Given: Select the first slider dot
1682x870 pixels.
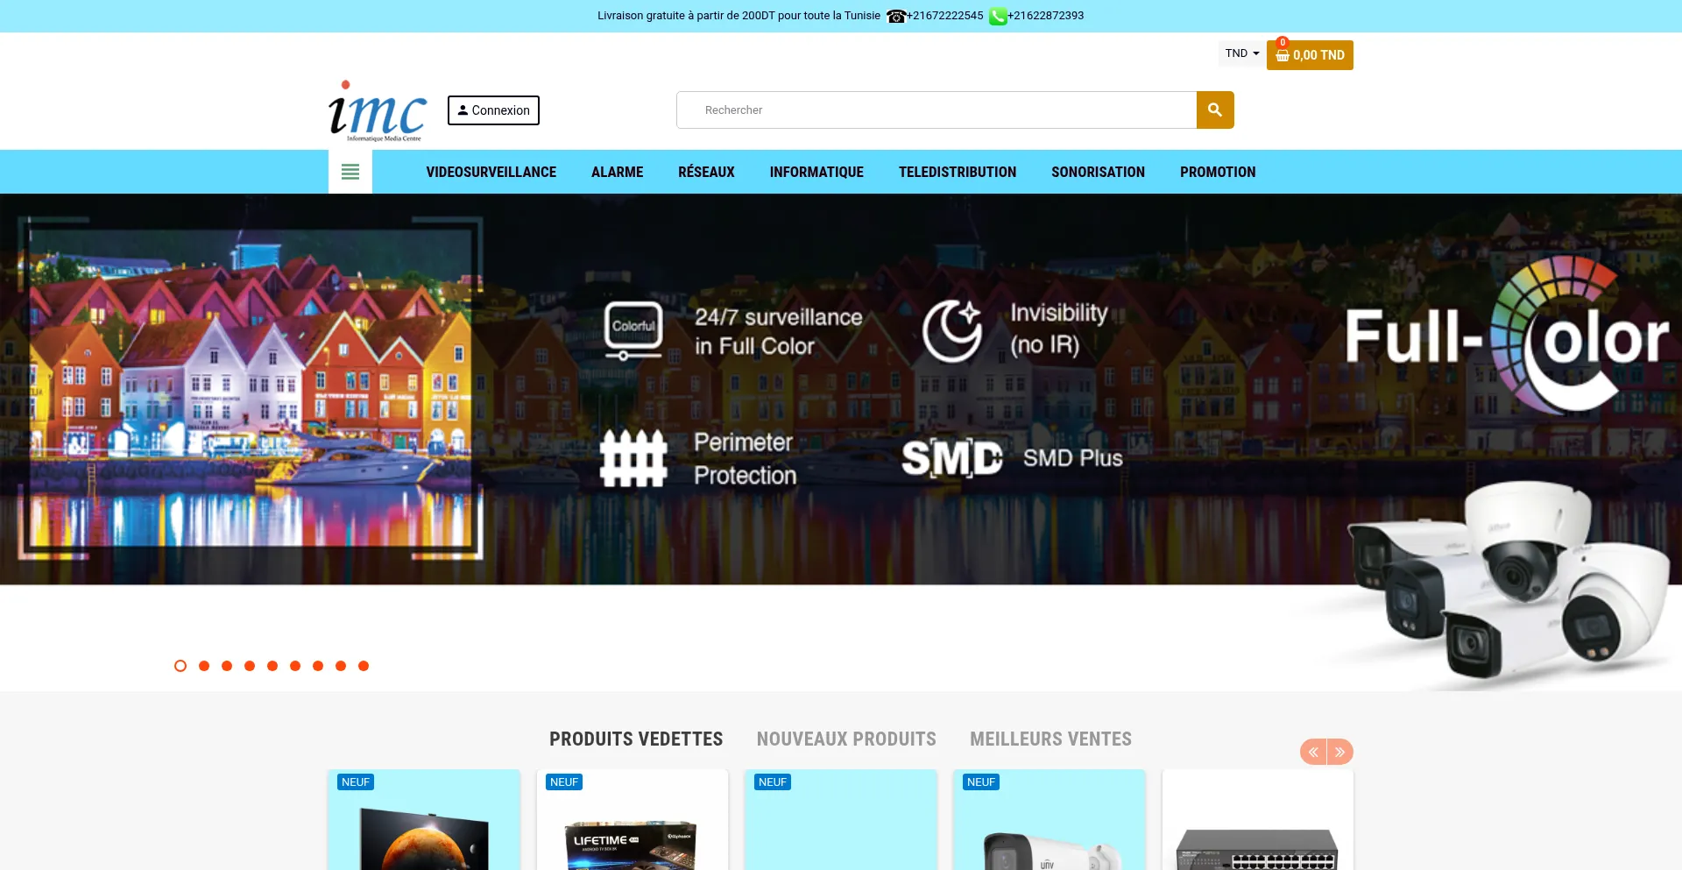Looking at the screenshot, I should point(180,666).
